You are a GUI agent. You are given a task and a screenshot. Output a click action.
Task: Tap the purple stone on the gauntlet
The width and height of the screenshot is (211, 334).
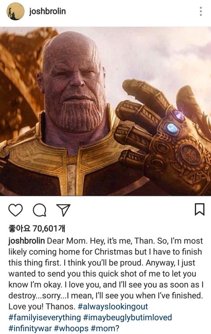tap(179, 115)
